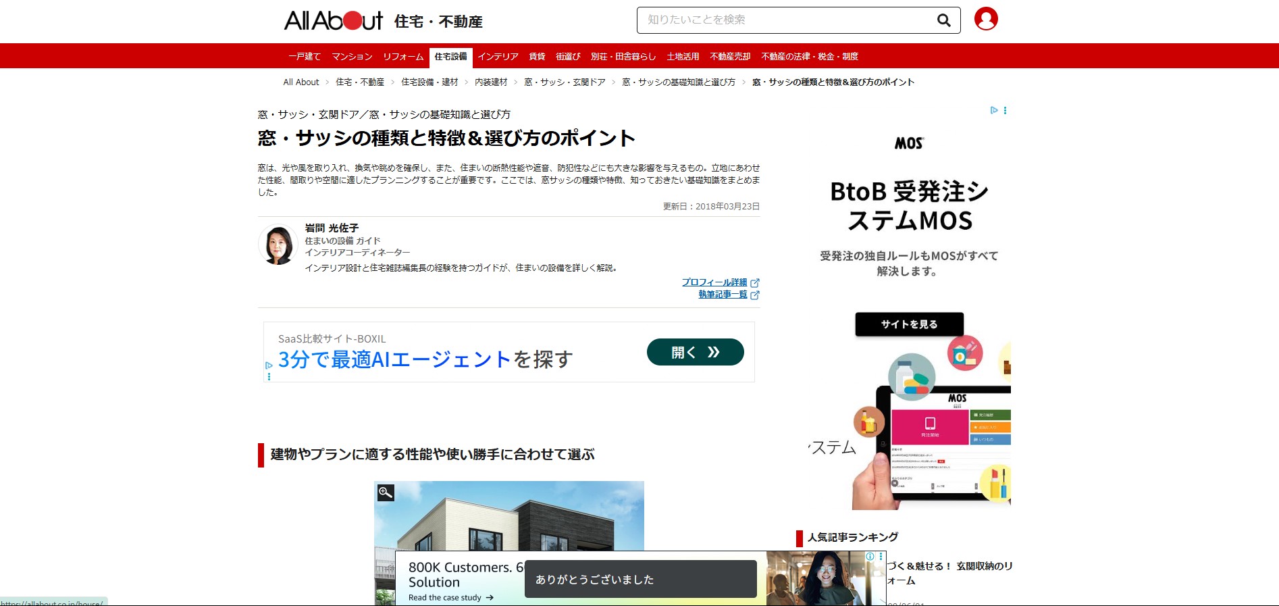Click the BtoB 受発注システムMOS ad headline
The height and width of the screenshot is (606, 1279).
909,206
